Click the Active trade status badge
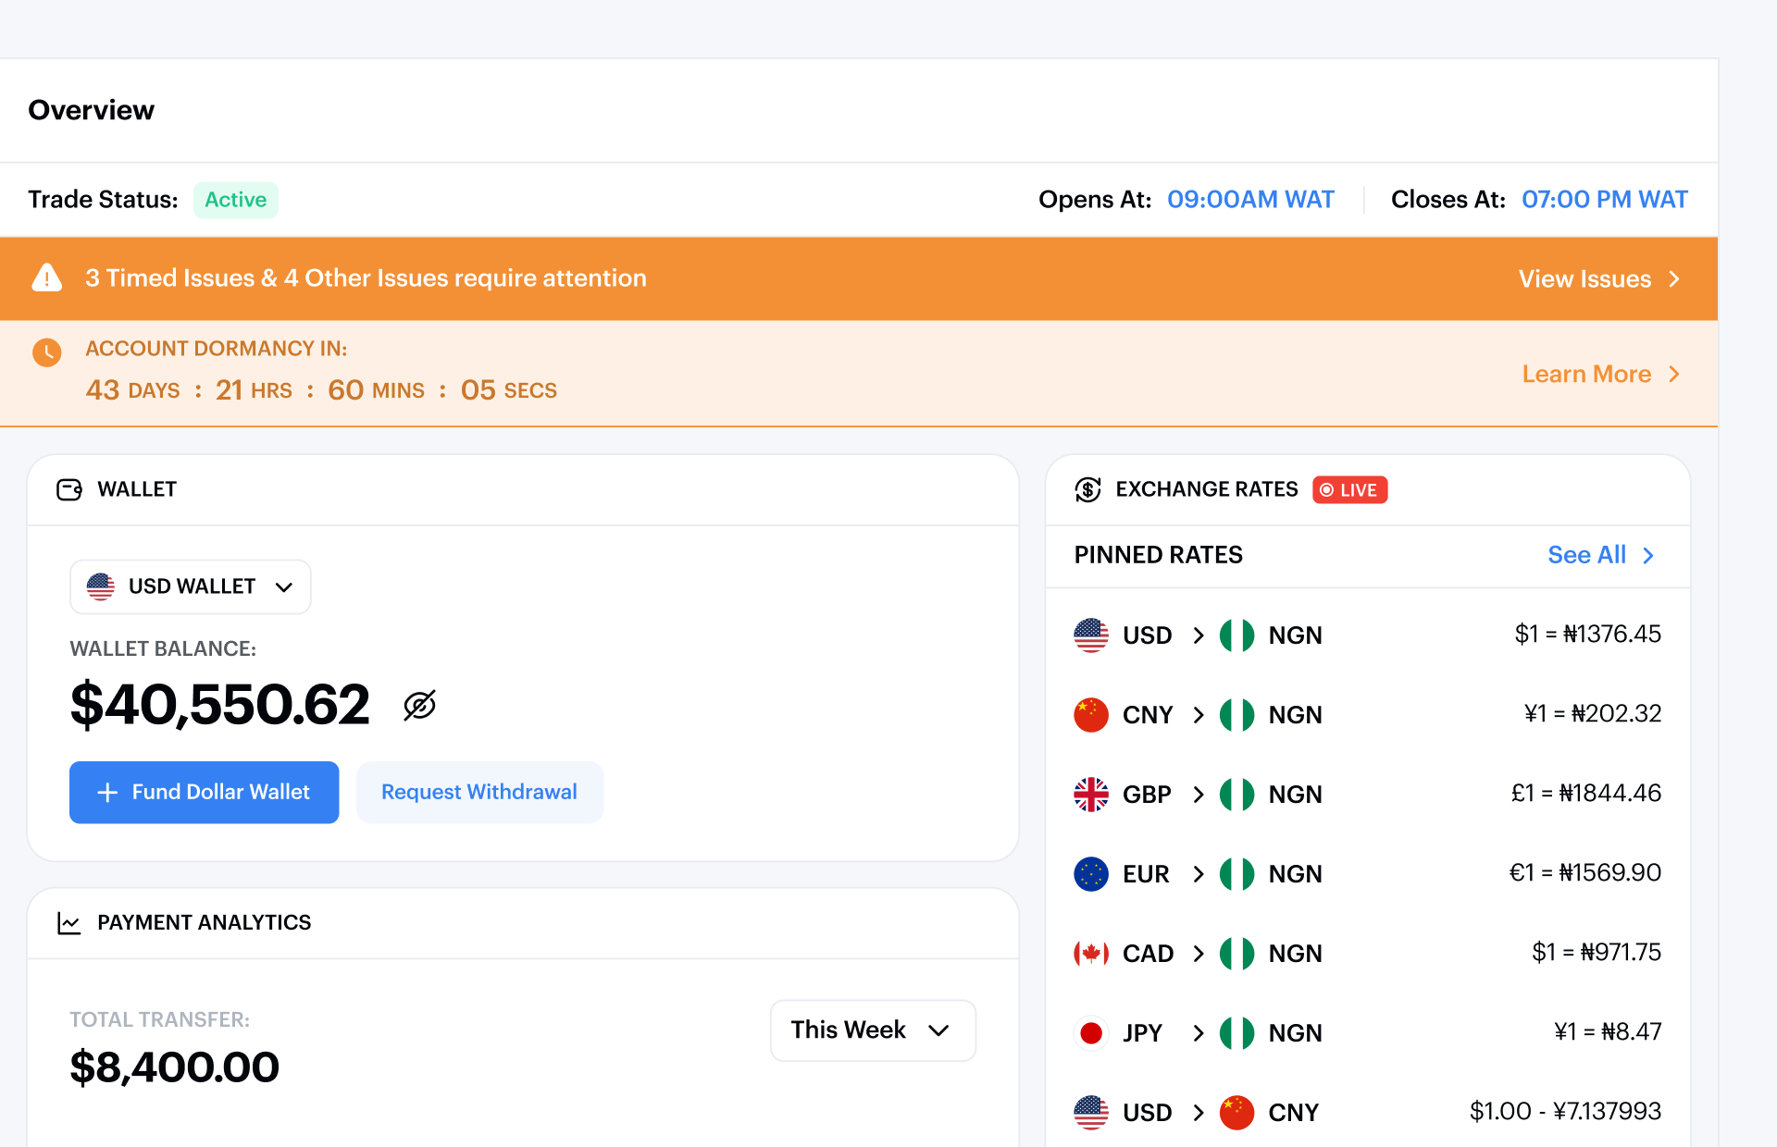The height and width of the screenshot is (1147, 1777). point(236,200)
